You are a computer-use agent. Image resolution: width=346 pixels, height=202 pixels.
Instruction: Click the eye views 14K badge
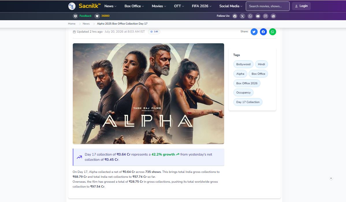point(154,31)
